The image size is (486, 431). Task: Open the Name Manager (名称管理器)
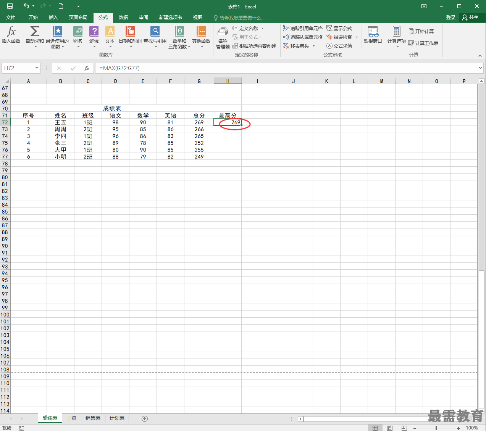coord(223,38)
